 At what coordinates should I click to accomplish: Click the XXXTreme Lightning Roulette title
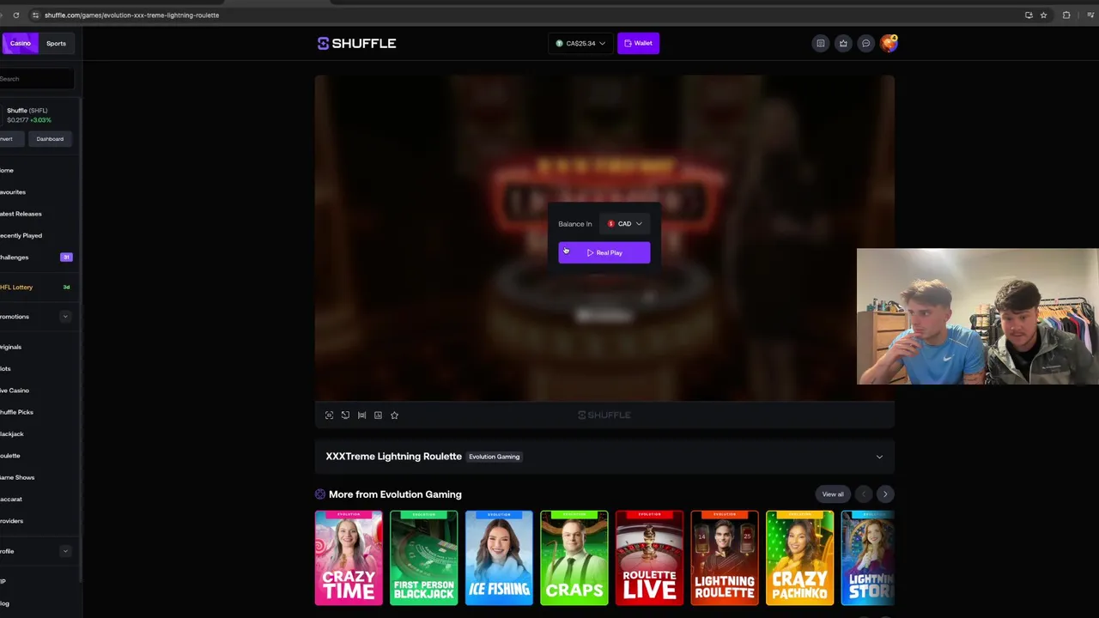point(393,457)
